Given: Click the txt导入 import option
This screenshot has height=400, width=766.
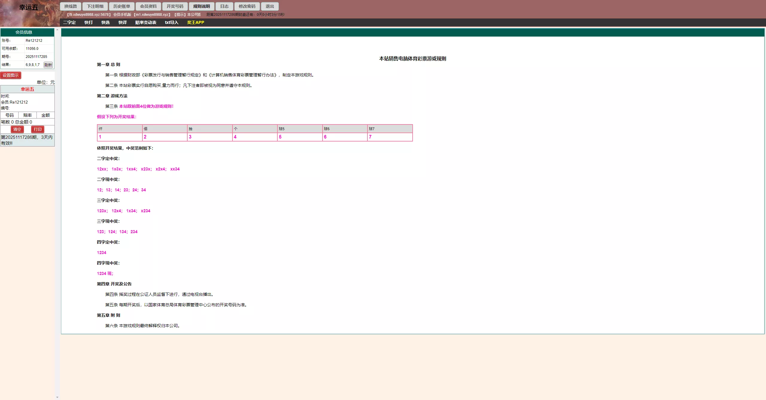Looking at the screenshot, I should [171, 22].
